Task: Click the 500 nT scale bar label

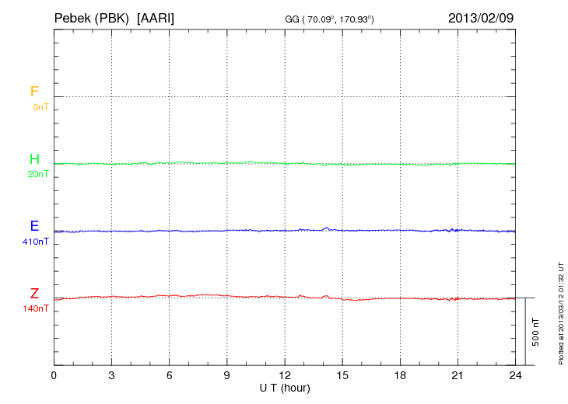Action: [535, 332]
